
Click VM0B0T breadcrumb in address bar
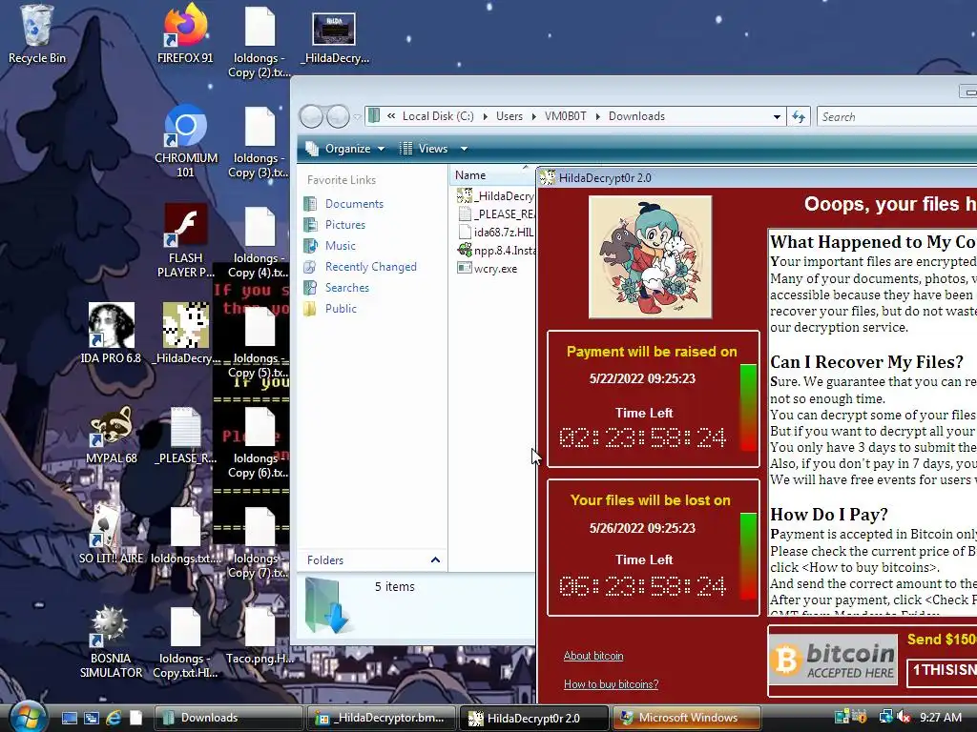(565, 116)
